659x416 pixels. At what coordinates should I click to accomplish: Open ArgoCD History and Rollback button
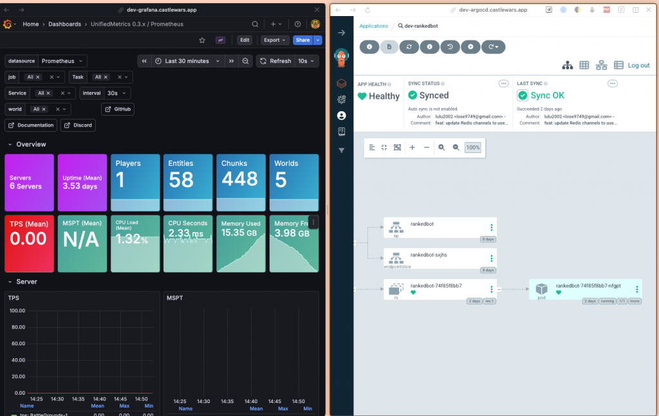450,47
